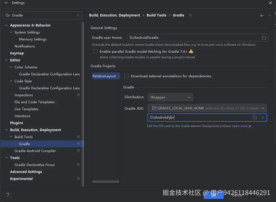Open Gradle Declarative Focus settings
This screenshot has width=276, height=202.
tap(35, 165)
